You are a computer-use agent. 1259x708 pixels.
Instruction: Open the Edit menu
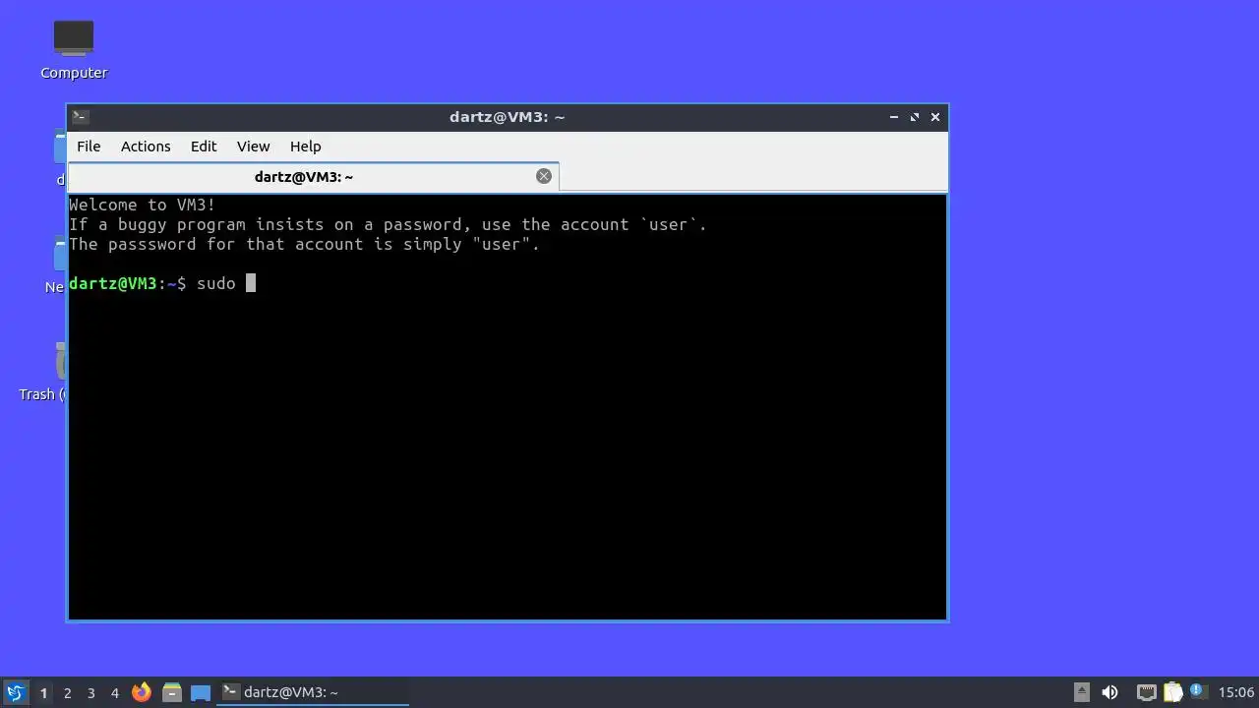[204, 146]
